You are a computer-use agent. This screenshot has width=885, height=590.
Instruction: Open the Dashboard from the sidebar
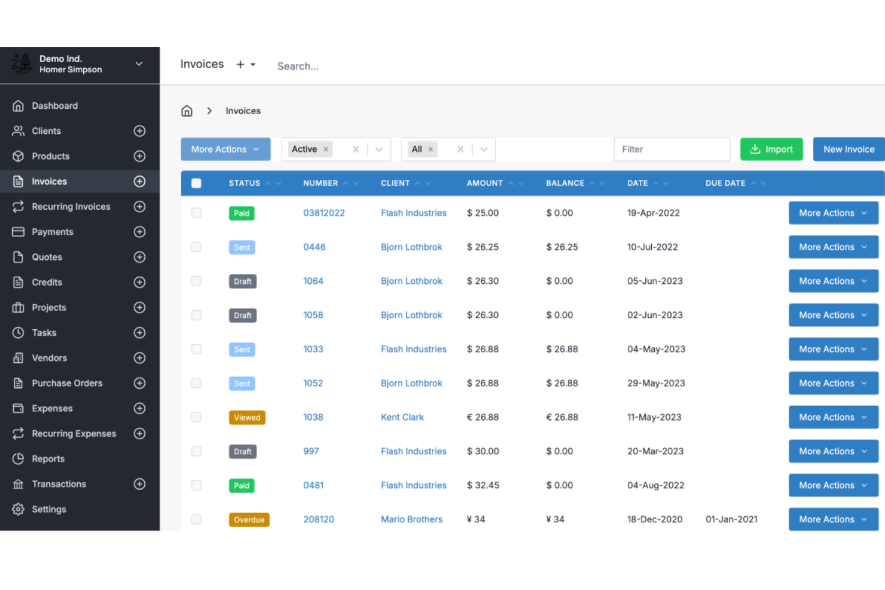54,105
